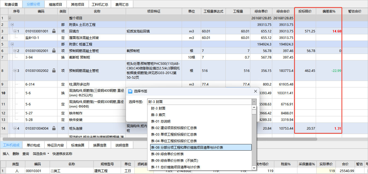Click 快速修改名称 in the toolbar

(62, 154)
